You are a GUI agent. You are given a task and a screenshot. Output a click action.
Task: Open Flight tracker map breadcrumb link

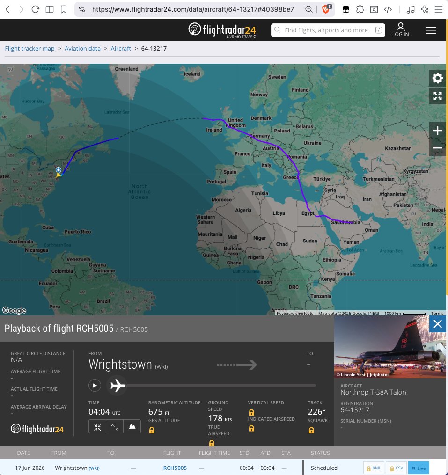(x=29, y=49)
